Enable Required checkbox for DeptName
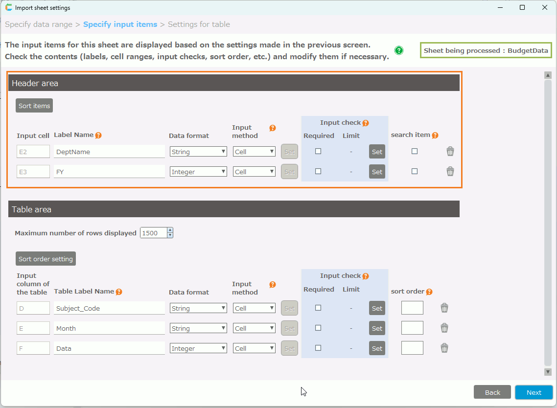 pyautogui.click(x=318, y=152)
